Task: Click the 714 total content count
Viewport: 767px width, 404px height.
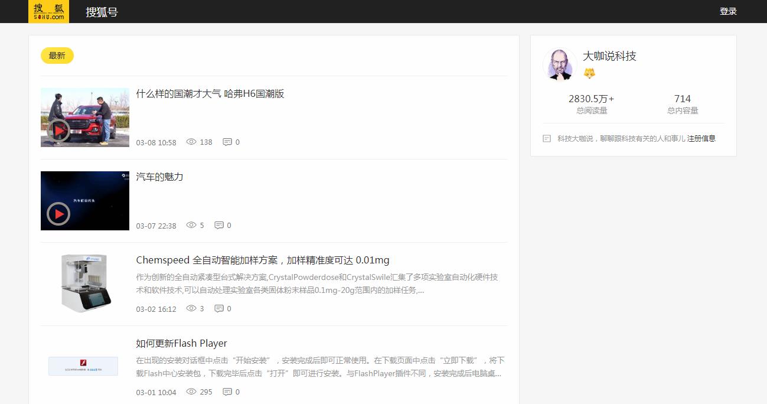Action: point(683,99)
